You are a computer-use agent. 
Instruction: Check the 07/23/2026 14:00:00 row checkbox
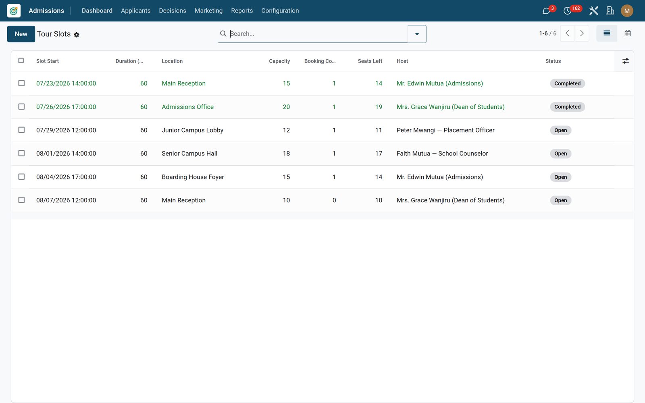coord(21,83)
